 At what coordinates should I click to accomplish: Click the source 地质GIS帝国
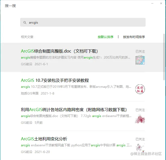30,93
